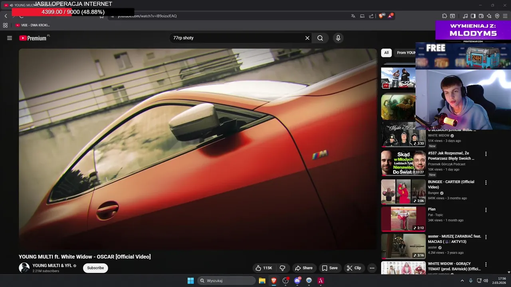Open WHITE WIDOW - GORĄCY TEMAT title

(454, 266)
